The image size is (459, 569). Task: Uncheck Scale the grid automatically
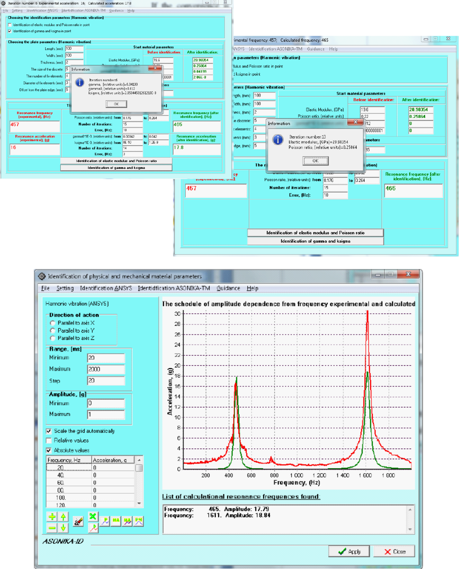(49, 431)
